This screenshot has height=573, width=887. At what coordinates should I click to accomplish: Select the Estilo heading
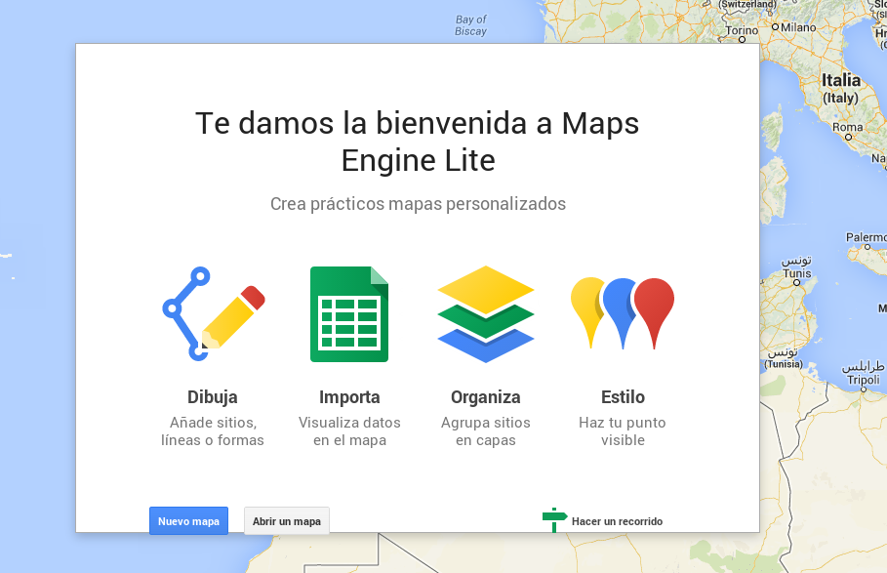(x=623, y=397)
